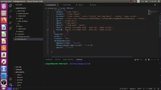Open the new terminal launch profile dropdown
The height and width of the screenshot is (90, 161).
pos(143,59)
